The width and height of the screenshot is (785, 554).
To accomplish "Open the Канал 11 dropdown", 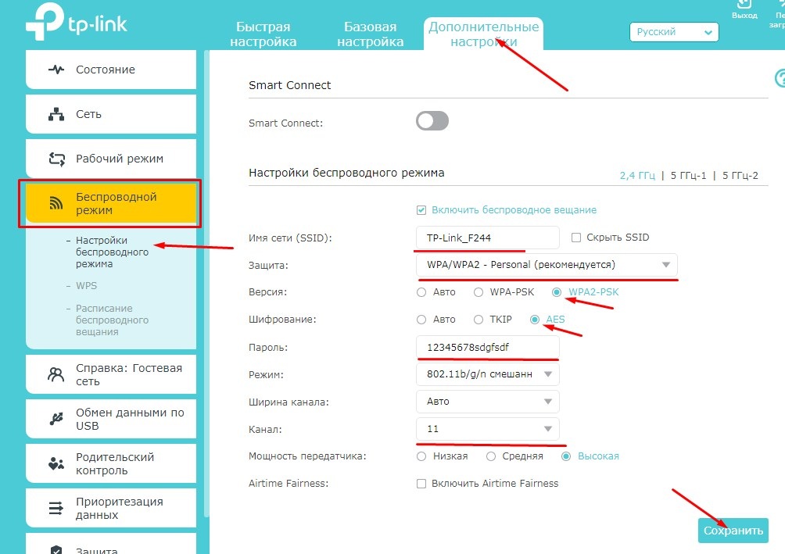I will [488, 429].
